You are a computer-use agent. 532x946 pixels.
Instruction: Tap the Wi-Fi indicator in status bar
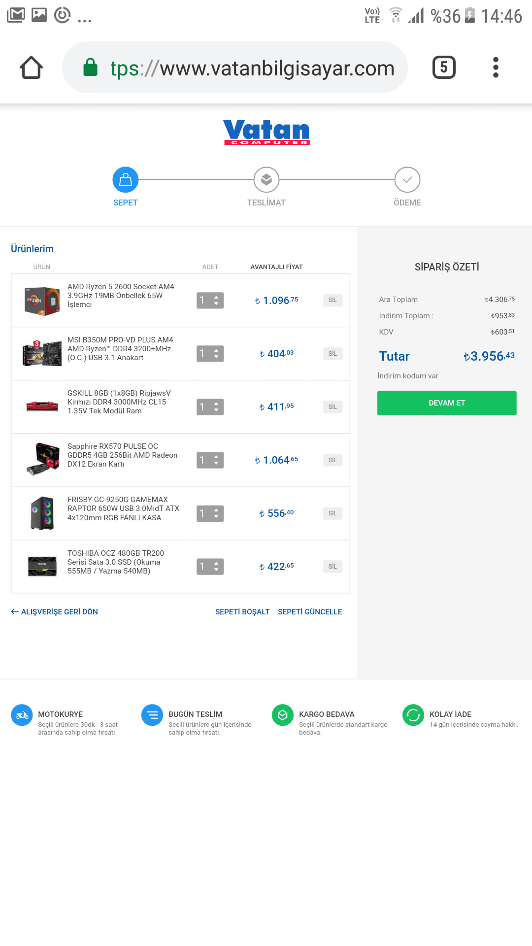click(x=396, y=15)
